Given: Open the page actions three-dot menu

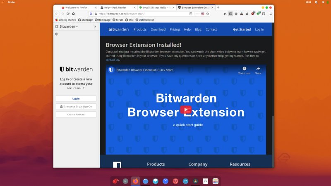Looking at the screenshot, I should [x=198, y=14].
